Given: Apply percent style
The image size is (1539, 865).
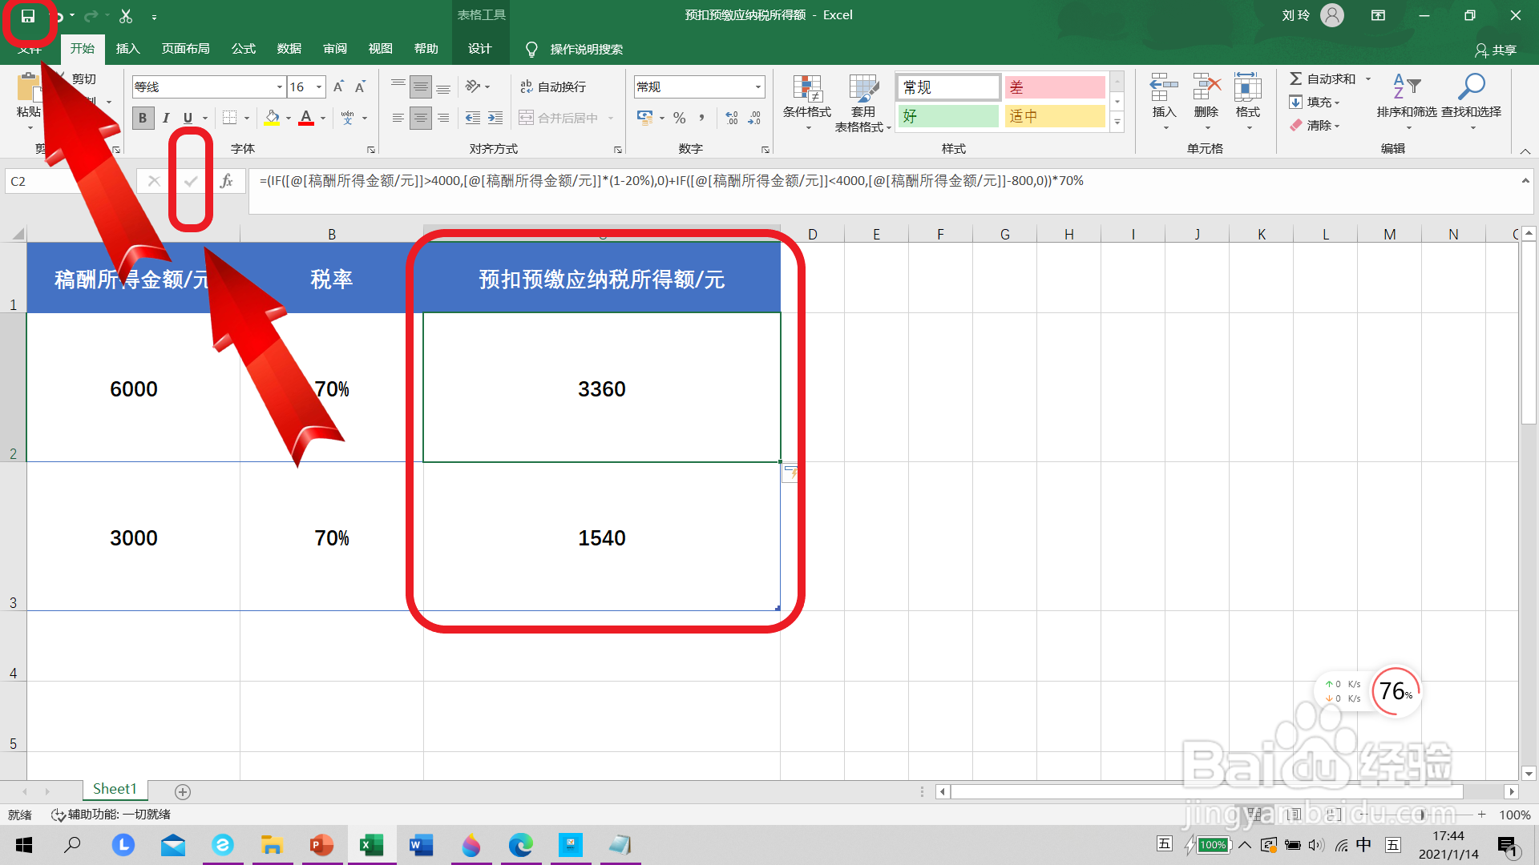Looking at the screenshot, I should click(x=680, y=119).
